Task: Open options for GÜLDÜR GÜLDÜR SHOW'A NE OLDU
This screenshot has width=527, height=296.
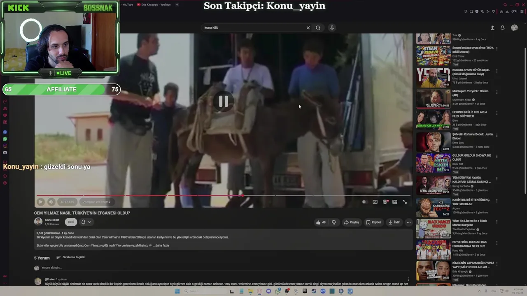Action: point(497,157)
